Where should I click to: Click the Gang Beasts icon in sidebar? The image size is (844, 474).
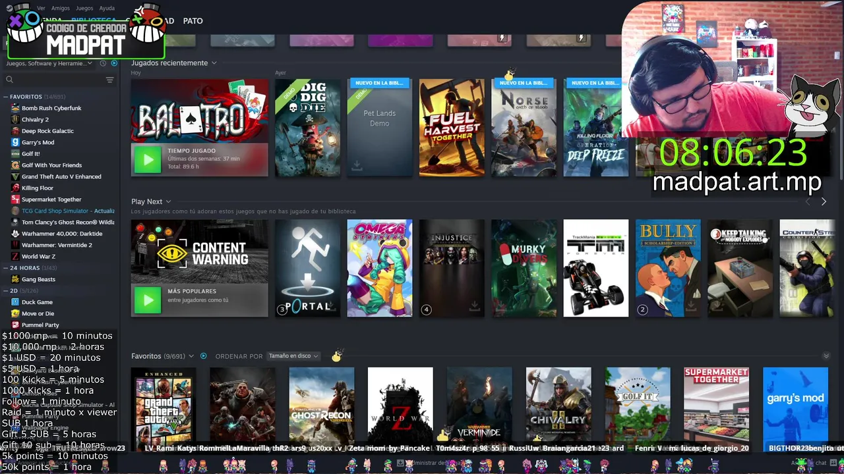pyautogui.click(x=15, y=279)
